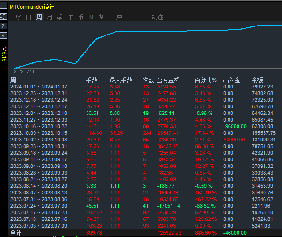Click the 33.25 max lots cell
This screenshot has height=237, width=282.
(x=116, y=133)
